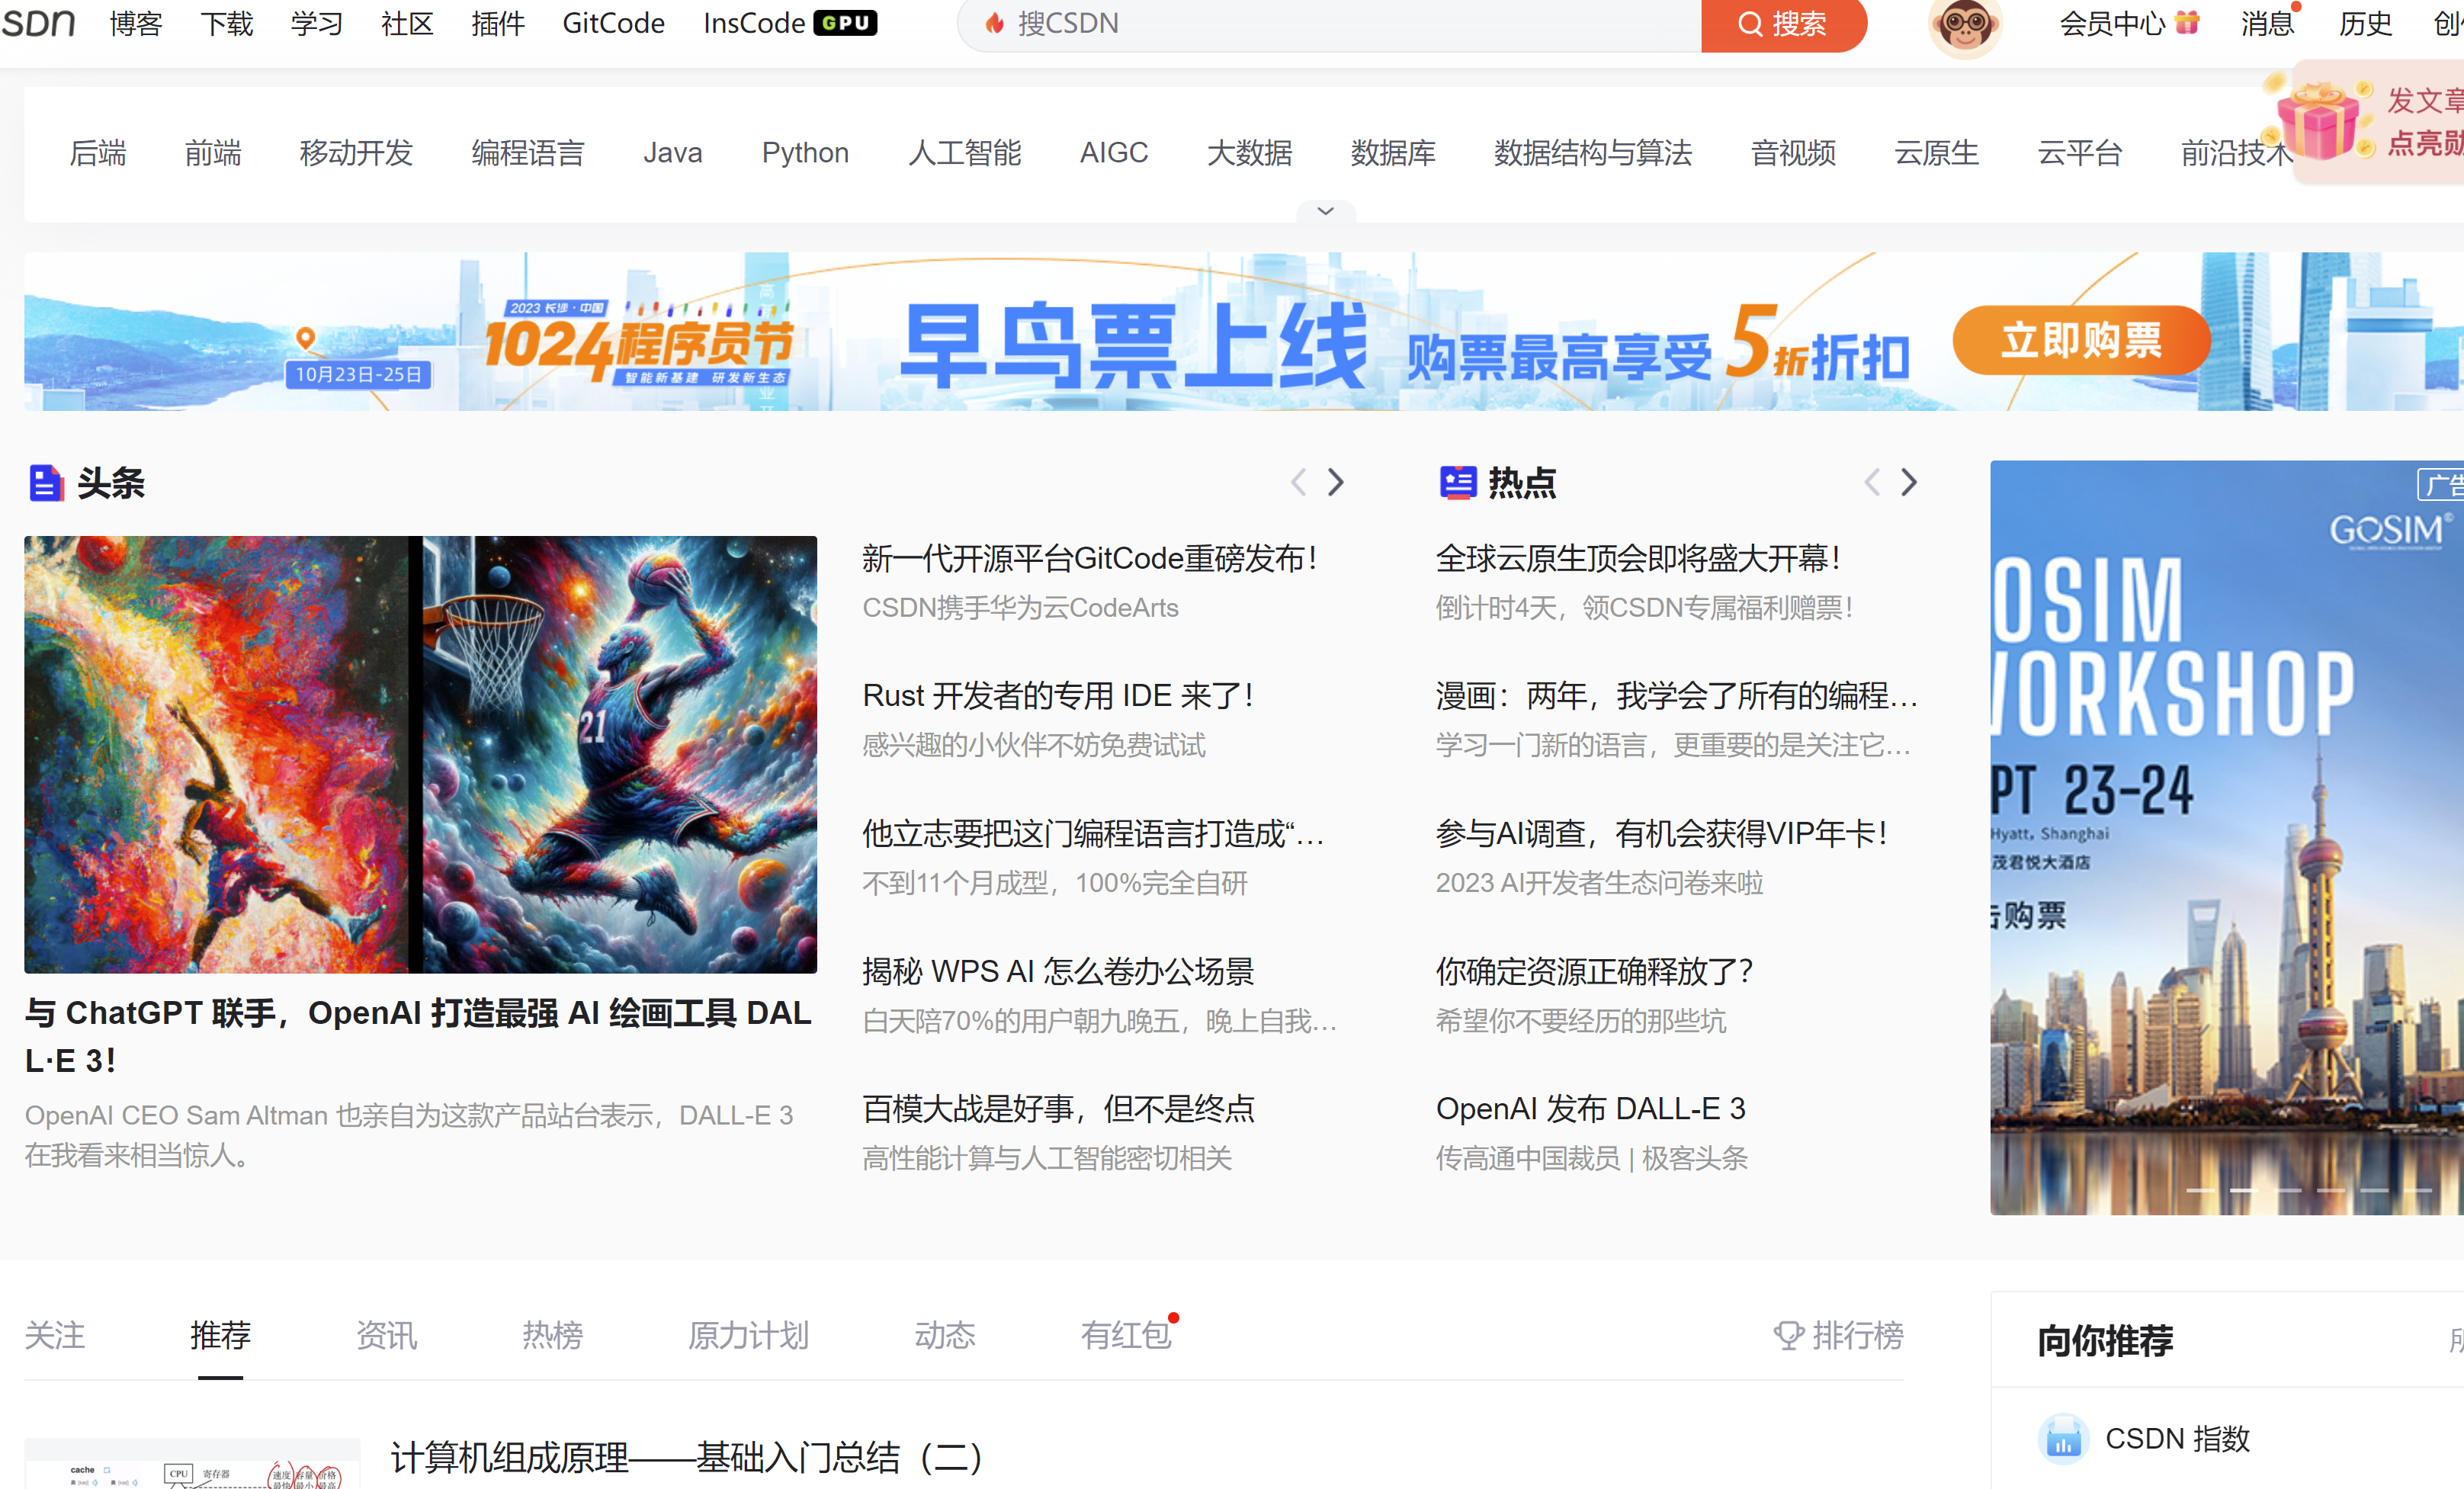Viewport: 2464px width, 1489px height.
Task: Click the 立即购票 banner button
Action: pos(2081,341)
